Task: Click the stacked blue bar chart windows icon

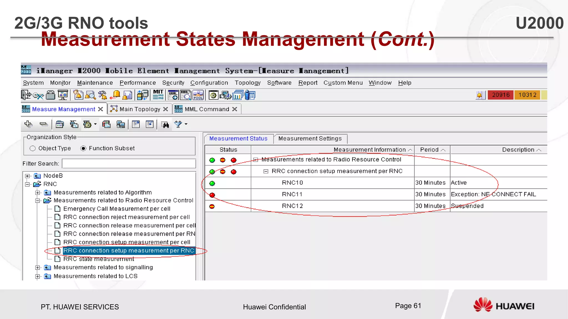Action: point(238,95)
